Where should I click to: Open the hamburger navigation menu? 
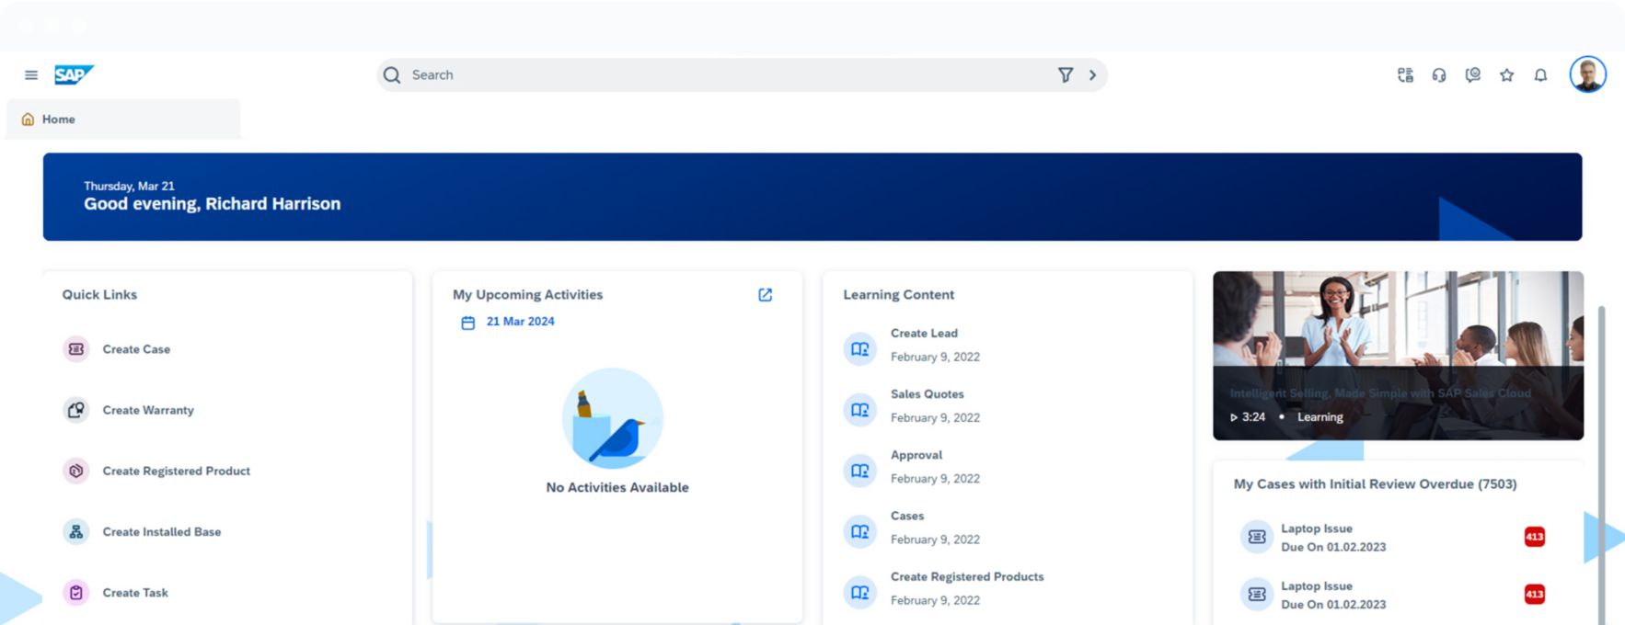click(31, 75)
